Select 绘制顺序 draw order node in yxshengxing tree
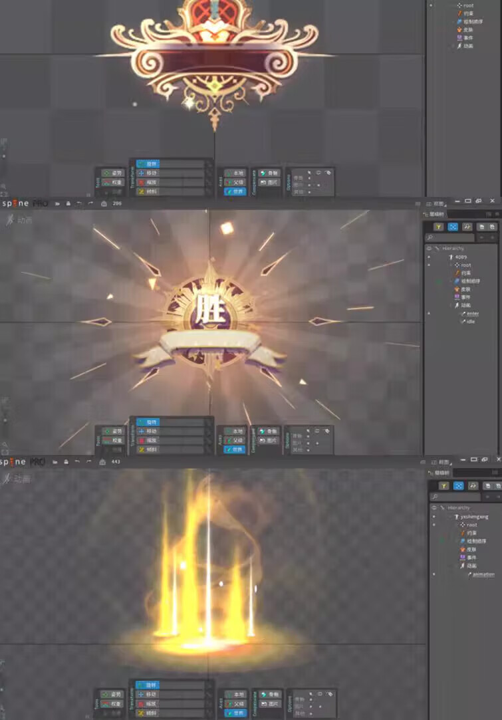 tap(473, 541)
